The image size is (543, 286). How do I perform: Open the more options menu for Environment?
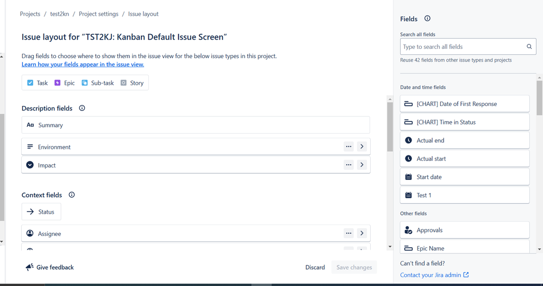click(x=349, y=146)
